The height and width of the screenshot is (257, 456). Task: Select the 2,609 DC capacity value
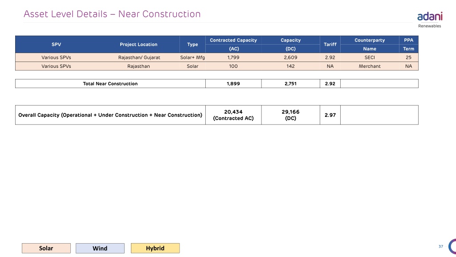[290, 58]
